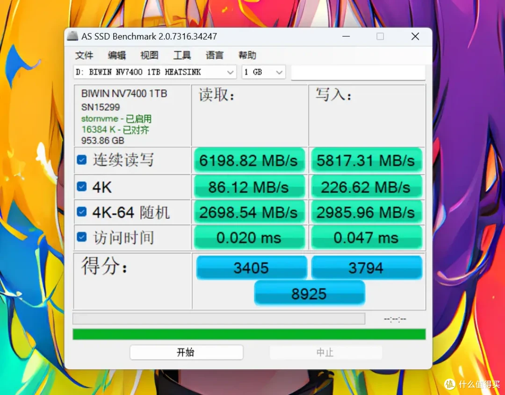505x395 pixels.
Task: Click the empty text field beside size dropdown
Action: pos(358,72)
